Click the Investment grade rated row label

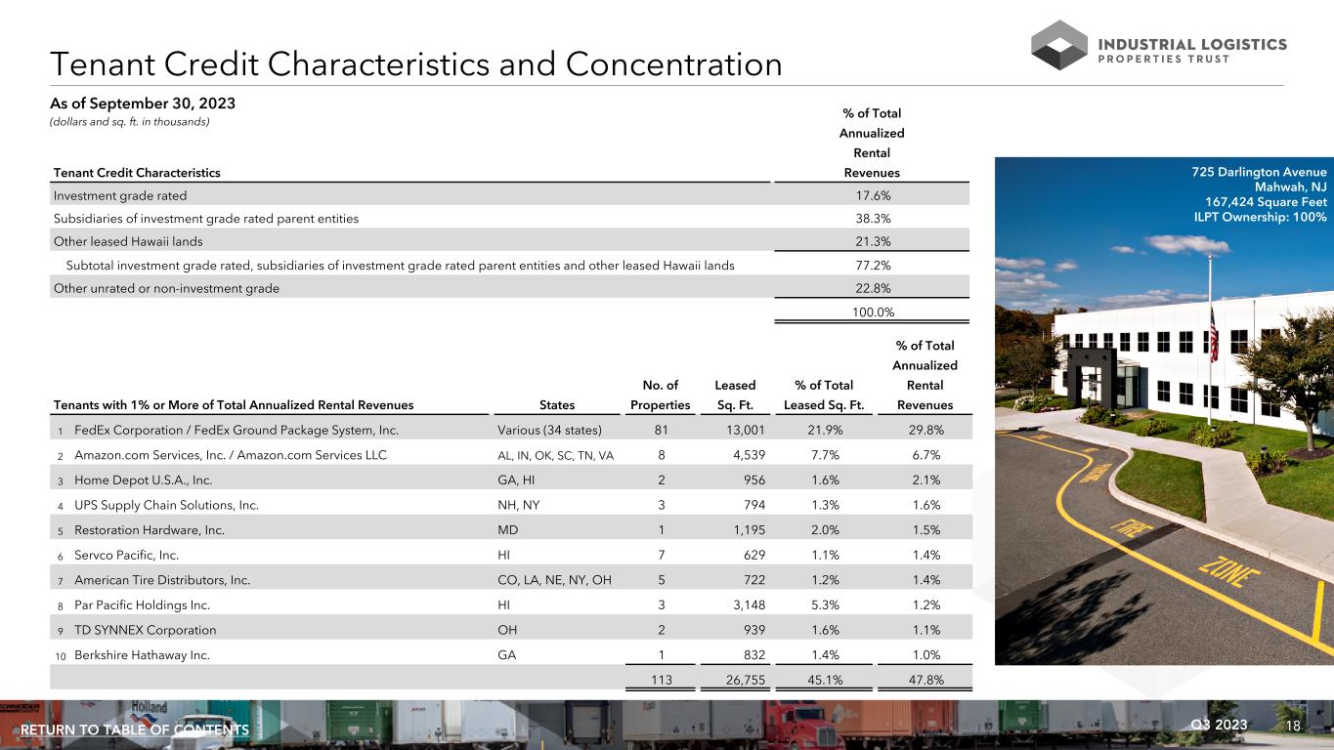[x=119, y=194]
